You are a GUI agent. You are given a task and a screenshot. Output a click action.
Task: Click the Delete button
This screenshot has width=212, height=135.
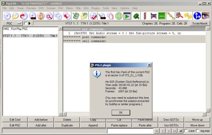[x=67, y=119]
